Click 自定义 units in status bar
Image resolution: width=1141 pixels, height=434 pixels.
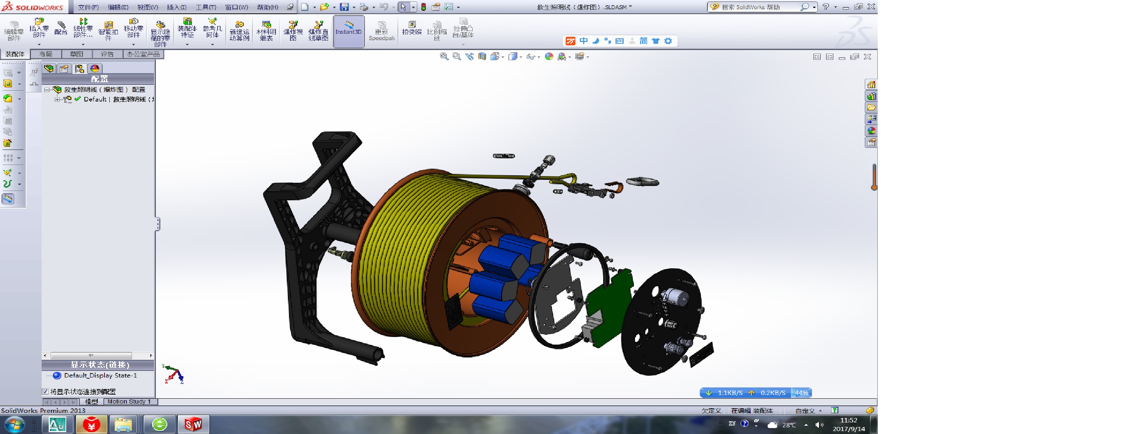(804, 411)
